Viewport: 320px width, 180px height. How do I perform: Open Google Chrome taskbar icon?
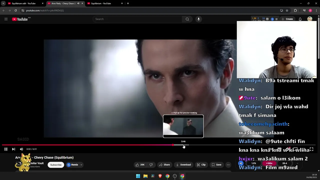pyautogui.click(x=167, y=176)
